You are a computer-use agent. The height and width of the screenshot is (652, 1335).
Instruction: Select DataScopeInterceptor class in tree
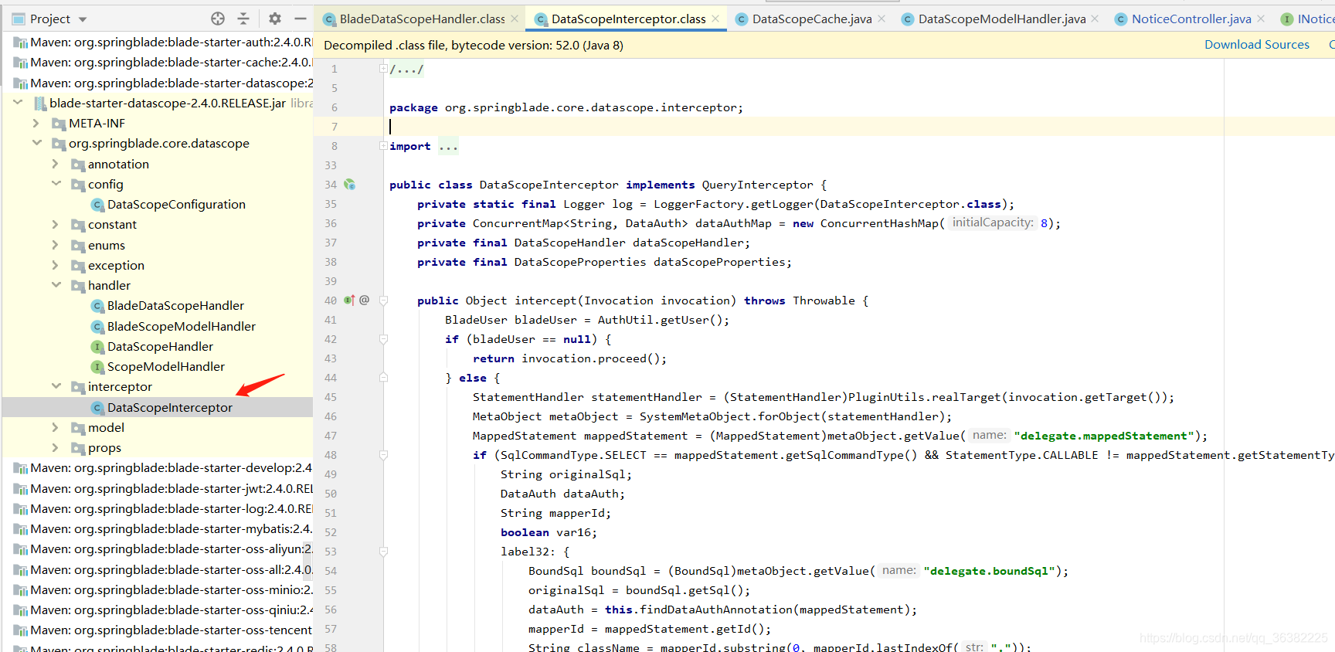169,407
